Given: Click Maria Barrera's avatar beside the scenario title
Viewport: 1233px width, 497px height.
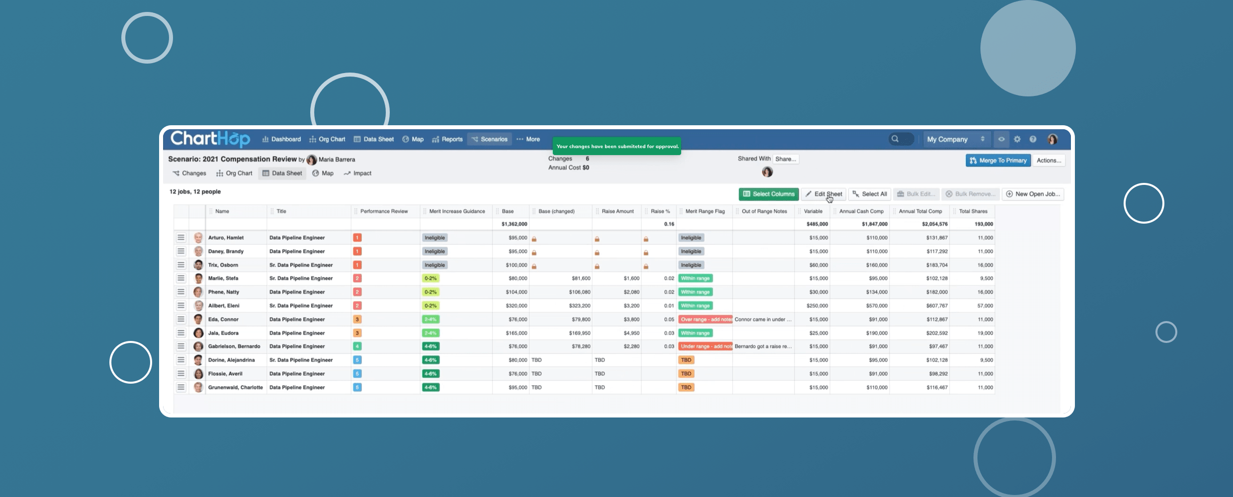Looking at the screenshot, I should pos(312,160).
